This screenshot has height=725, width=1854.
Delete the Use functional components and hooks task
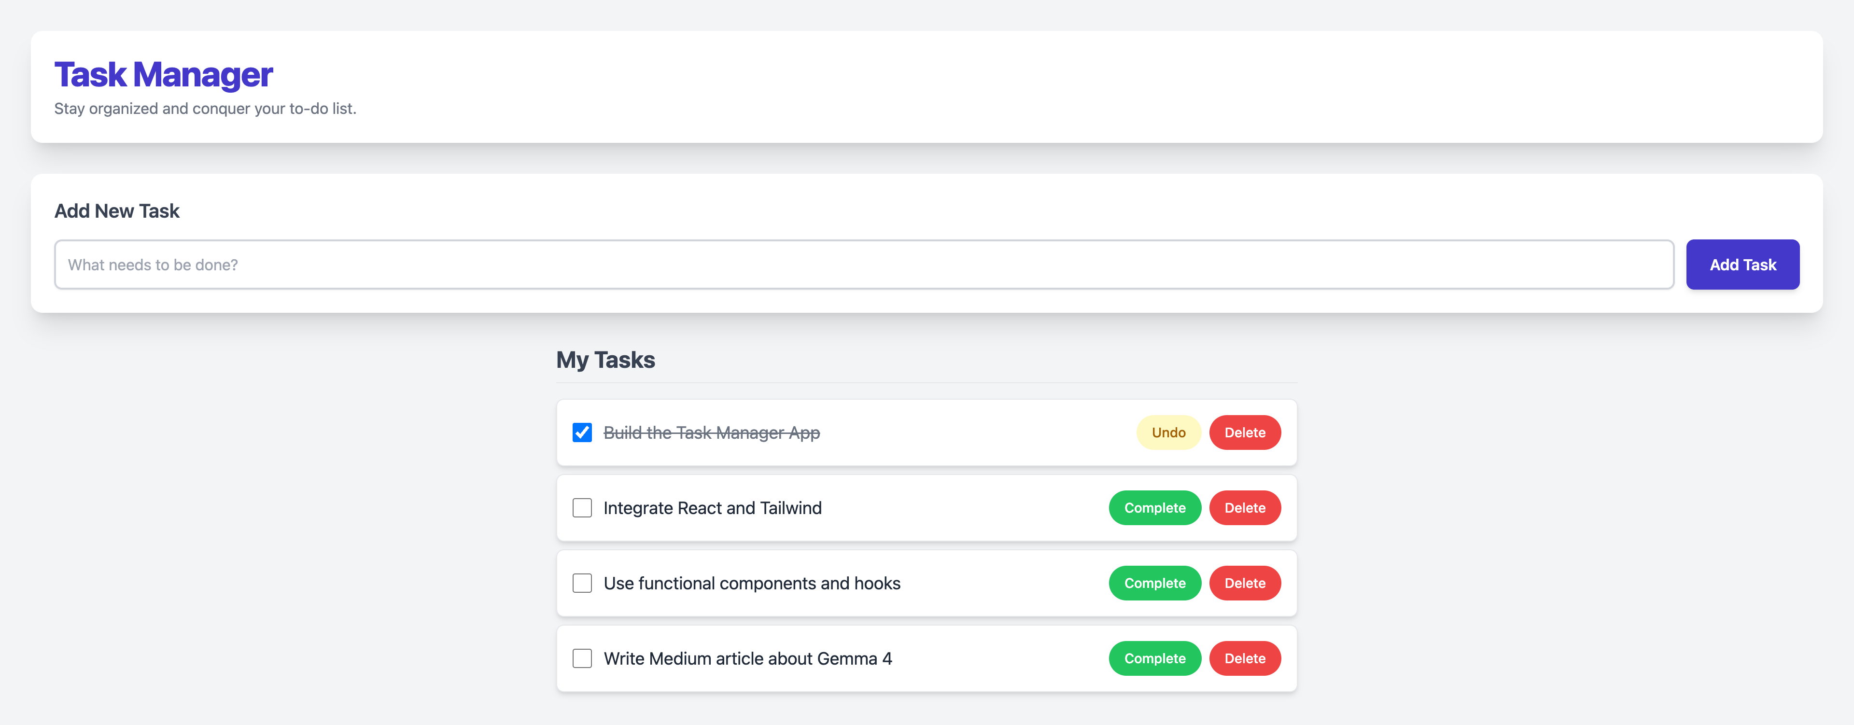pyautogui.click(x=1244, y=583)
